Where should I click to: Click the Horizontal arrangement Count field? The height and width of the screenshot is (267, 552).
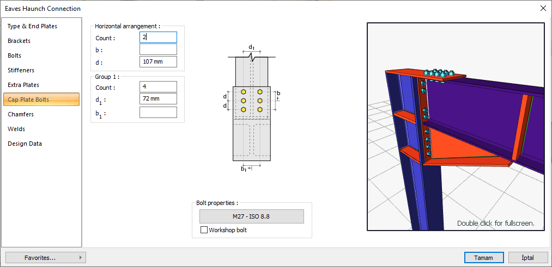158,37
